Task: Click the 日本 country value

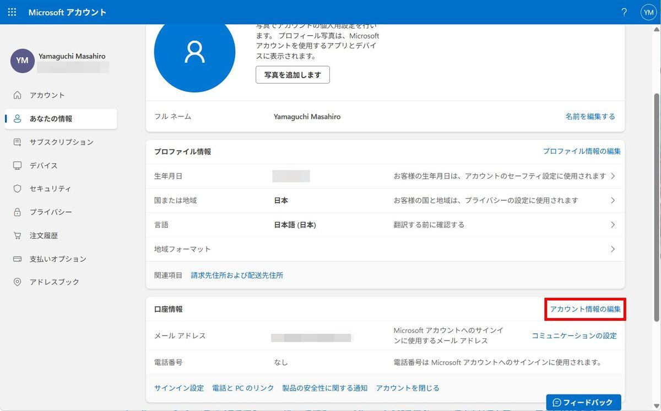Action: coord(281,200)
